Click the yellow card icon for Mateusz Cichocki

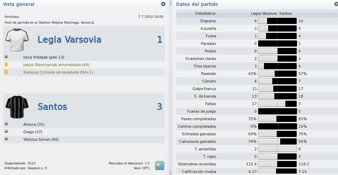point(6,72)
